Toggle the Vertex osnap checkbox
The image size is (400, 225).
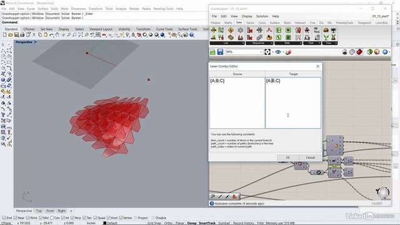121,218
